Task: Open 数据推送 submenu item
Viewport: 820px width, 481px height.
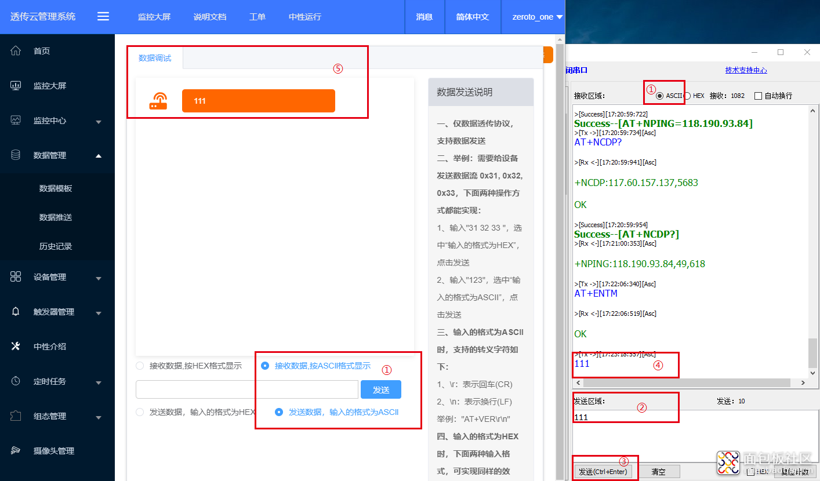Action: (x=56, y=217)
